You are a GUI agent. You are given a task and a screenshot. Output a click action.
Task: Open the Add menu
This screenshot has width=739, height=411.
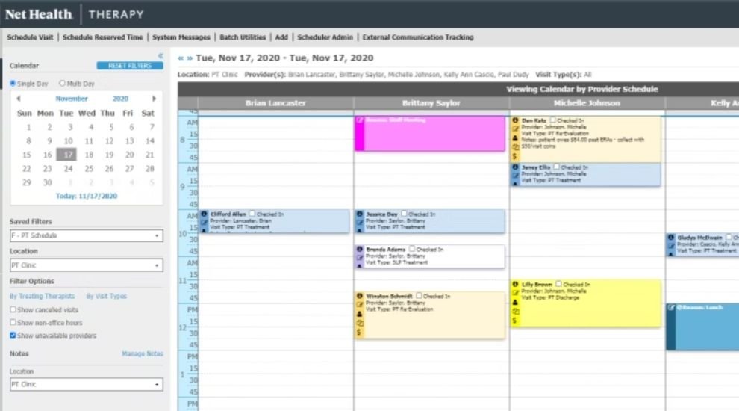click(281, 37)
